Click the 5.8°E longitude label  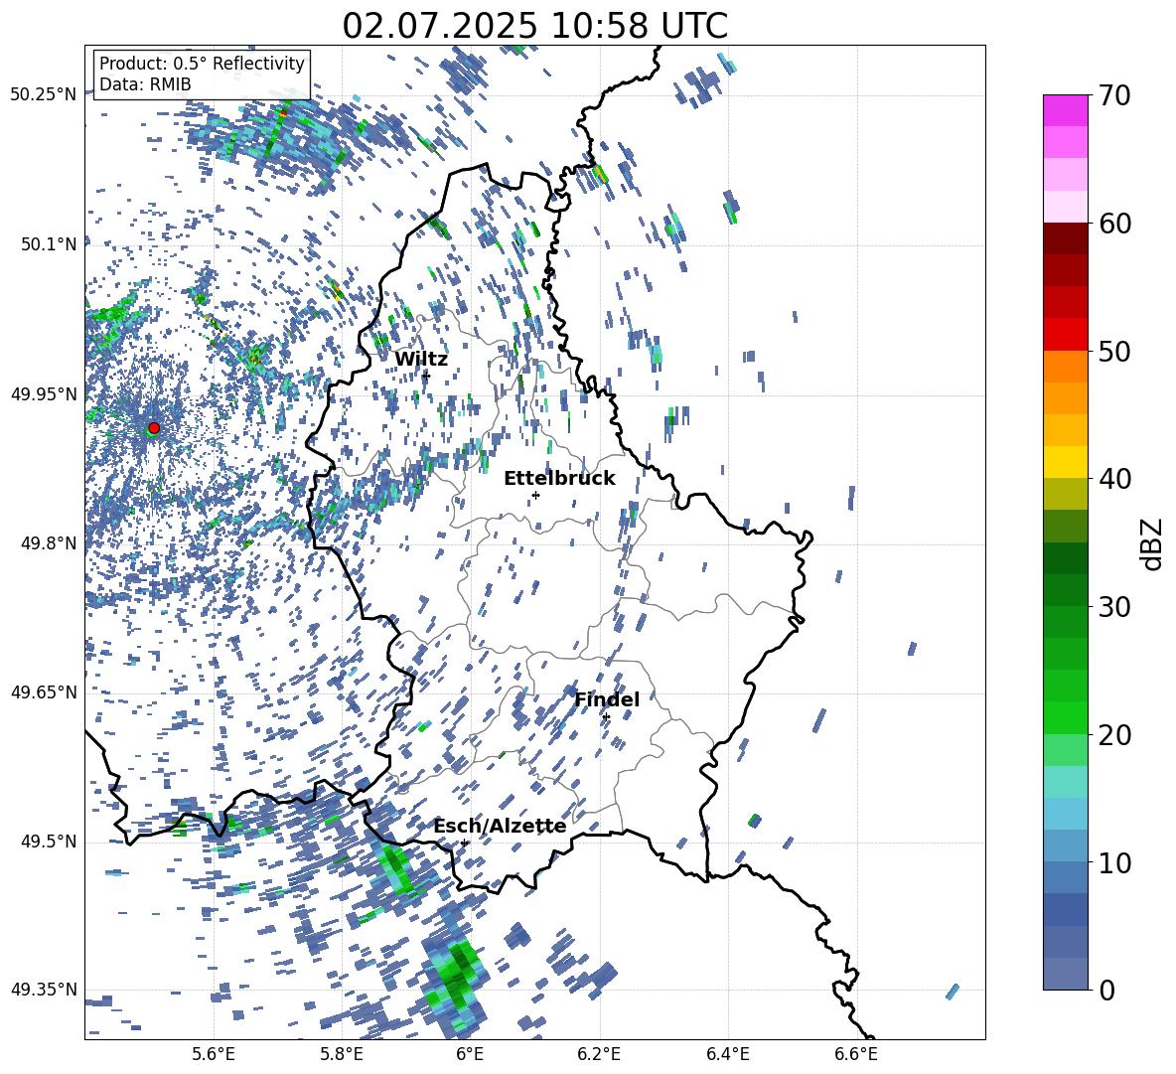tap(342, 1055)
